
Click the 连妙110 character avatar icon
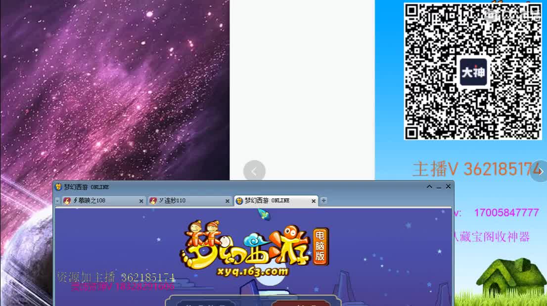point(153,200)
